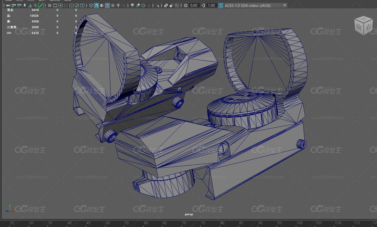Toggle the Safe Title icon

[82, 5]
